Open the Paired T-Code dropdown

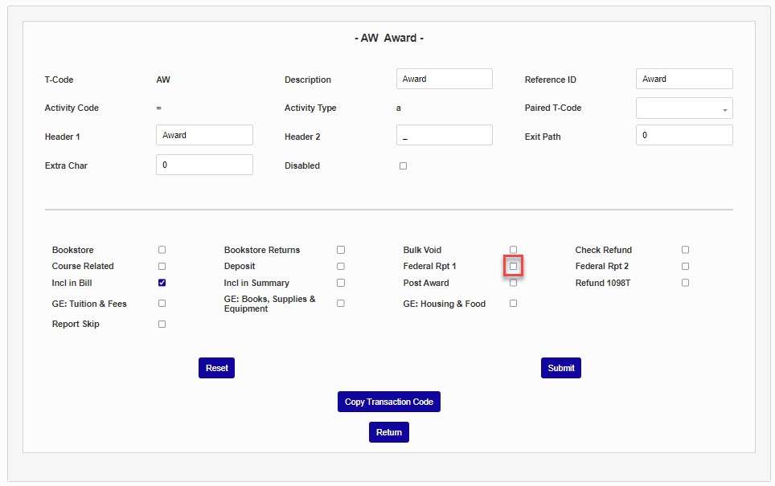pos(683,108)
